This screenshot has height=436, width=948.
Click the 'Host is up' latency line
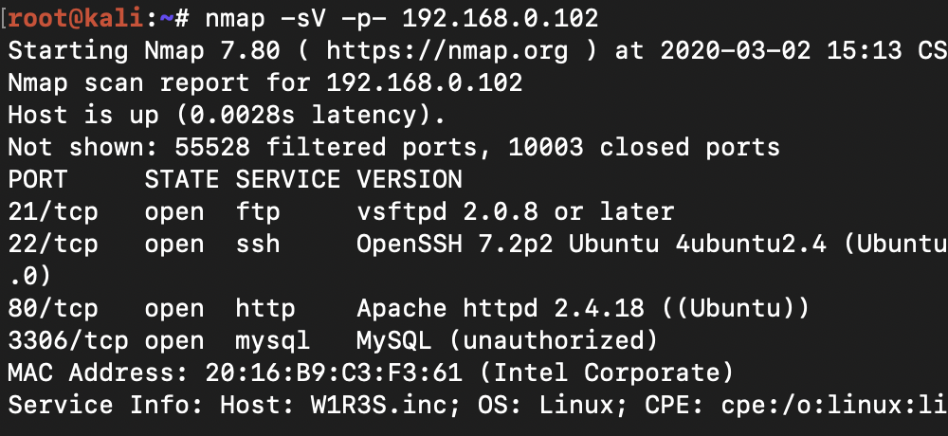[227, 116]
